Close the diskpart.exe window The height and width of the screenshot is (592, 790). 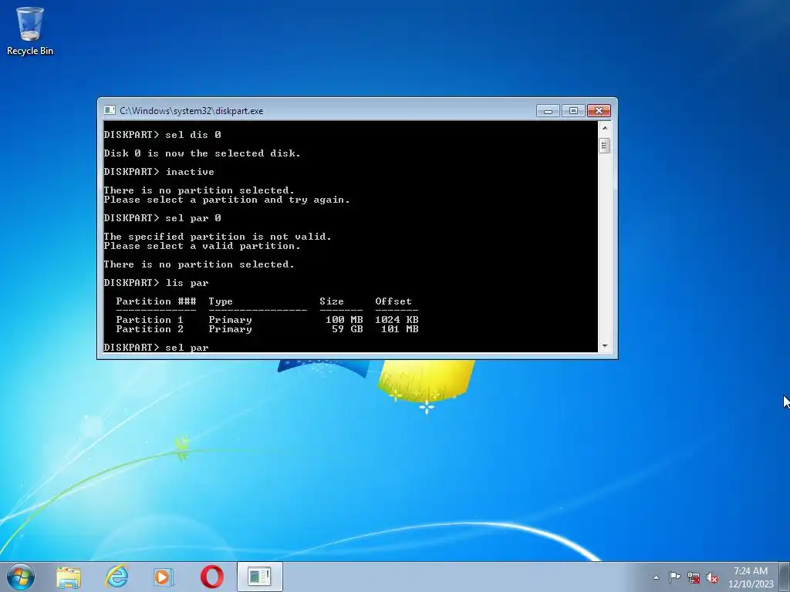tap(599, 111)
